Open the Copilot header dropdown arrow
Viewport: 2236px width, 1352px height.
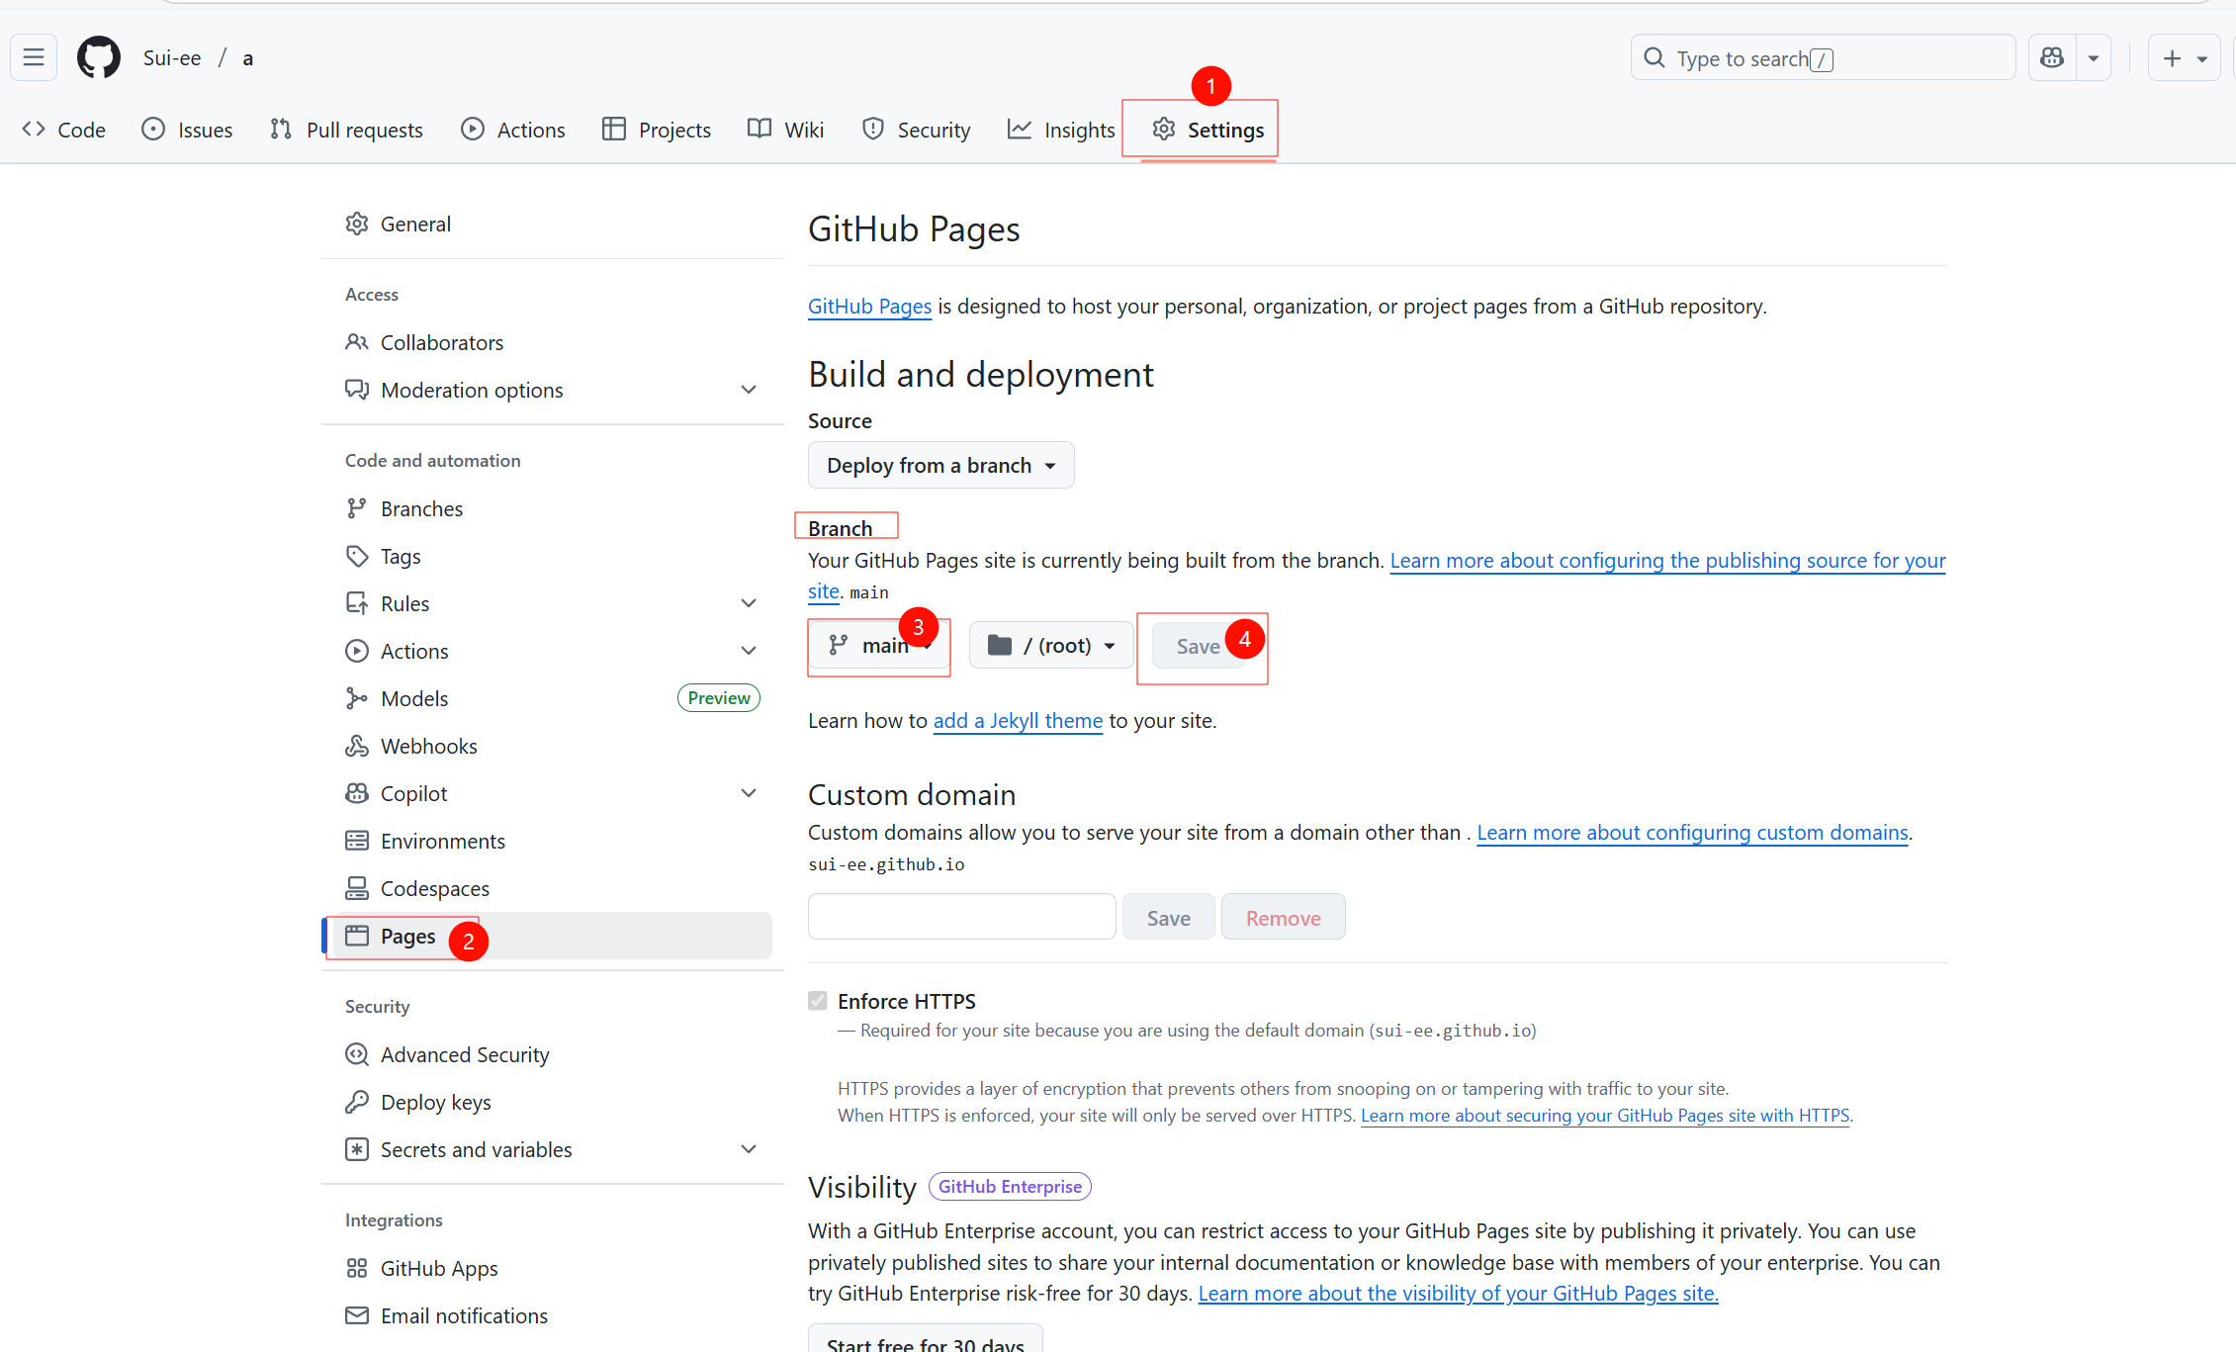pos(2094,58)
